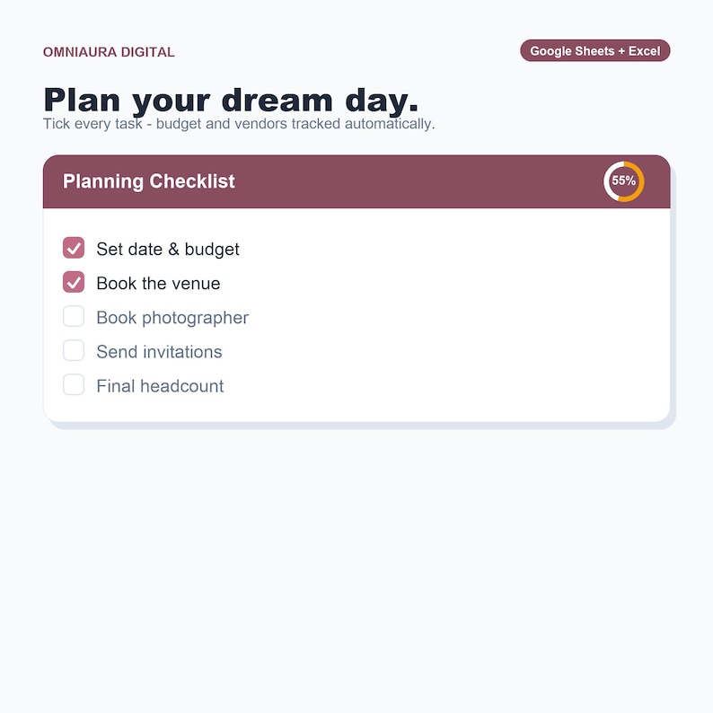Click the 55% progress ring
Screen dimensions: 713x713
pyautogui.click(x=624, y=181)
